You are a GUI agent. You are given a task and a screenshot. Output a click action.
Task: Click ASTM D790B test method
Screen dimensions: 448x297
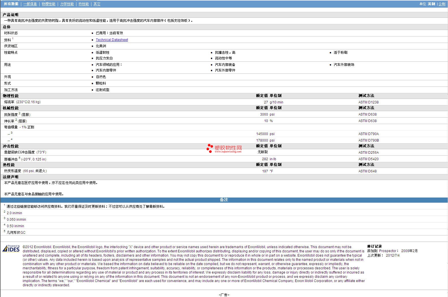click(x=368, y=140)
